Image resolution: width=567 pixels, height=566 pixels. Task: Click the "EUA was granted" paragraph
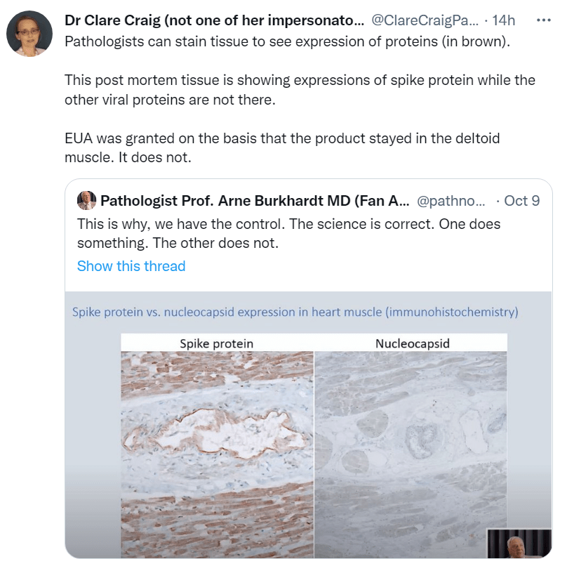[x=282, y=147]
